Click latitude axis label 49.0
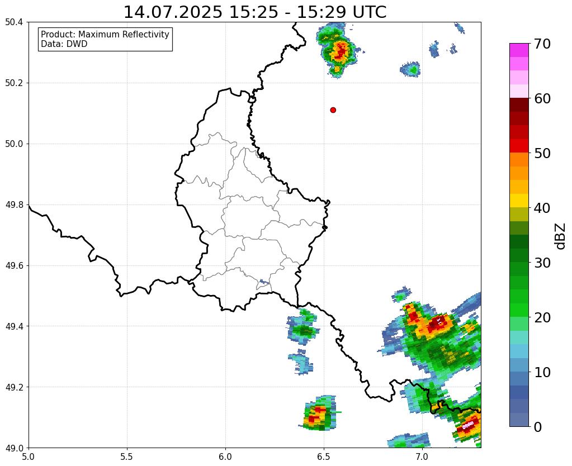Viewport: 572px width, 466px height. click(x=14, y=448)
